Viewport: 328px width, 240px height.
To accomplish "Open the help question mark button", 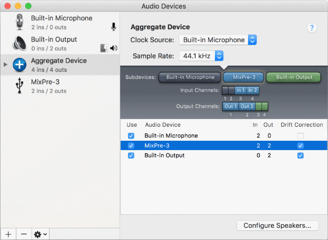I will click(312, 28).
